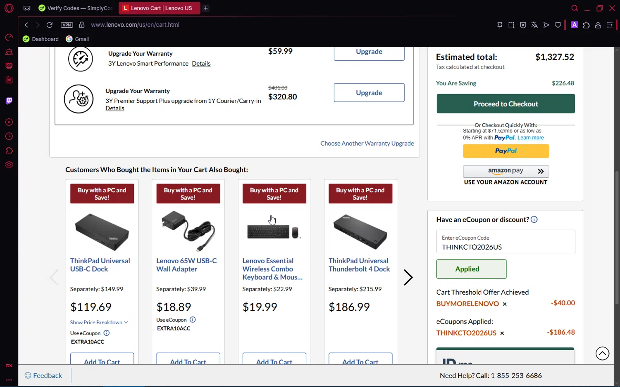
Task: Open the Easy Setup menu icon
Action: [609, 25]
